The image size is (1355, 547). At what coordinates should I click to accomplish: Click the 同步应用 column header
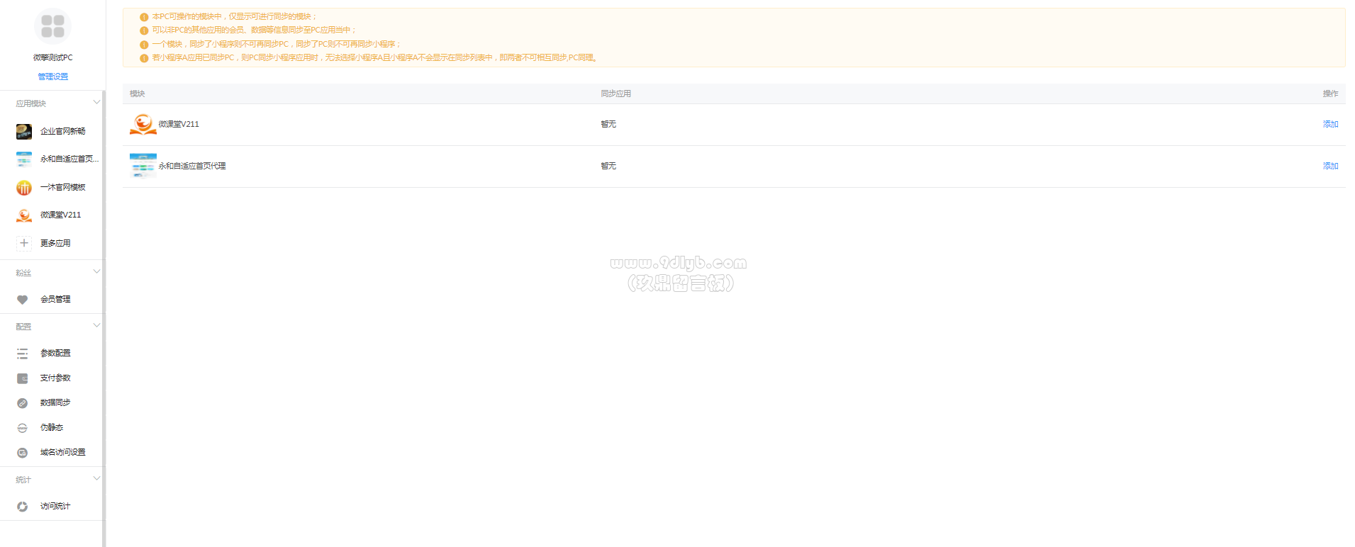(615, 94)
